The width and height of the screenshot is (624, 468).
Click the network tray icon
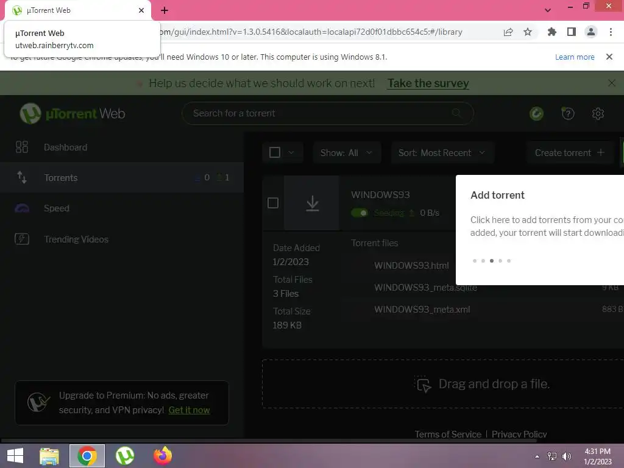click(x=552, y=456)
